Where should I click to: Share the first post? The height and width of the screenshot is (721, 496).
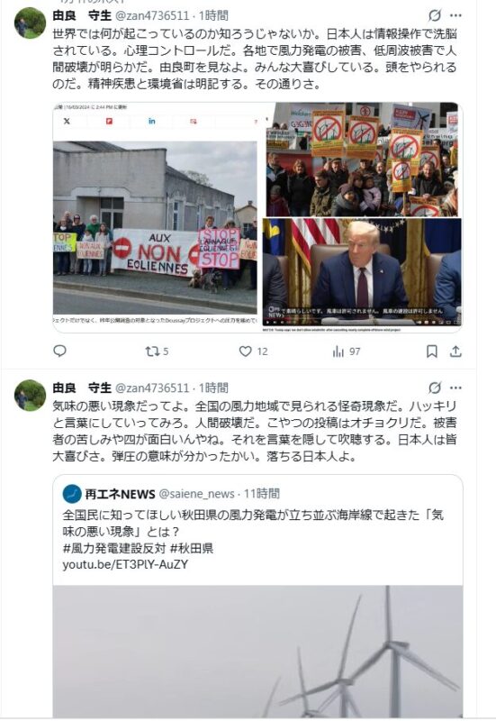tap(455, 351)
